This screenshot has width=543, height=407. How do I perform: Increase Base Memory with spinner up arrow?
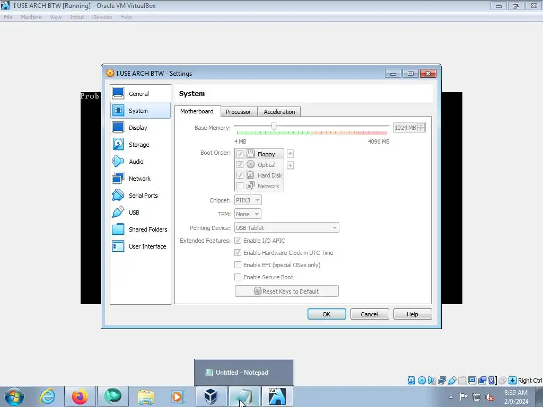[x=421, y=125]
